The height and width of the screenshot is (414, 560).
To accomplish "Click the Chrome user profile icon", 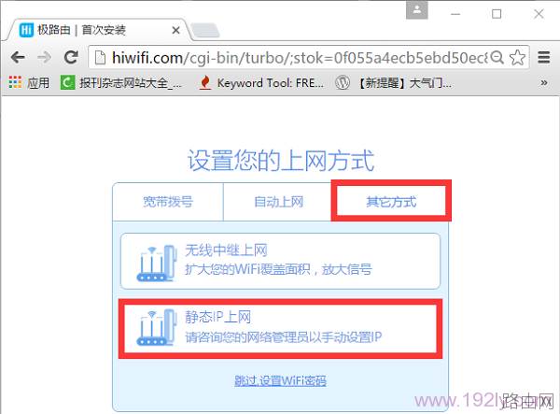I will point(417,10).
